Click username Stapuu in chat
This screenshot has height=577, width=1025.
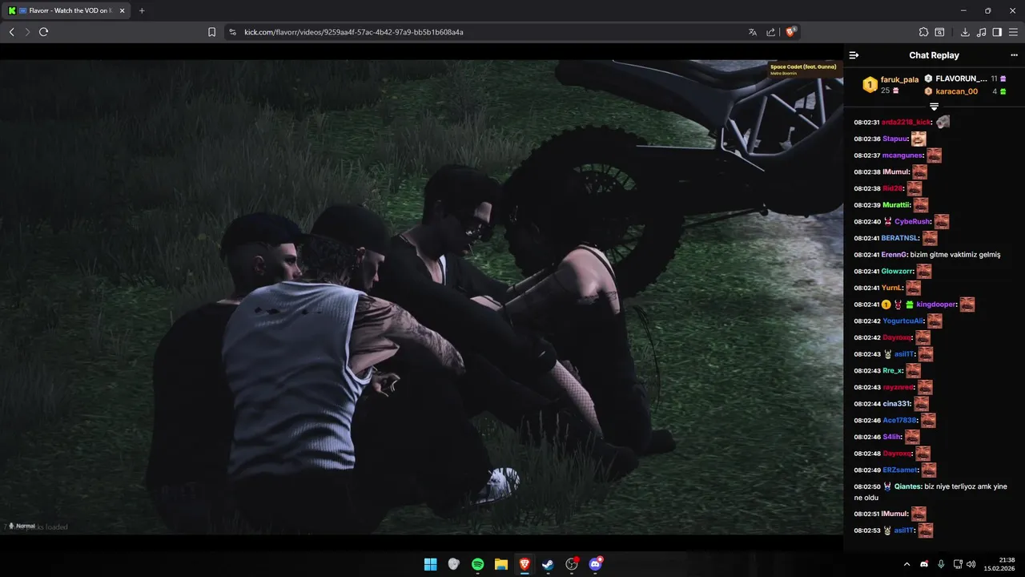(894, 139)
